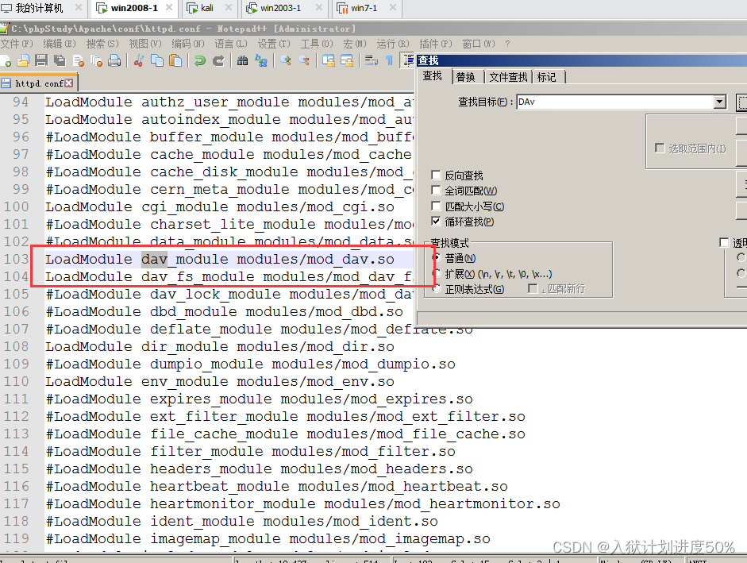Screen dimensions: 747x563
Task: Enable the 反向查找 checkbox
Action: coord(436,175)
